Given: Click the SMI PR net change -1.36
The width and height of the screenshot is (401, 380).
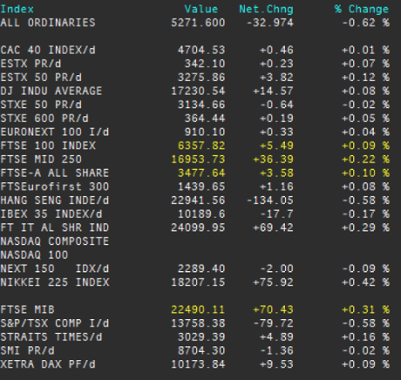Looking at the screenshot, I should pos(276,350).
